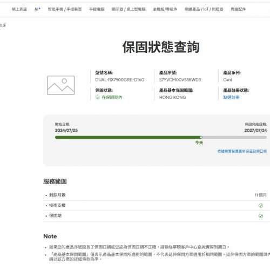Open 顯示器 / 桌上型電腦 menu
This screenshot has height=270, width=270.
pyautogui.click(x=129, y=9)
